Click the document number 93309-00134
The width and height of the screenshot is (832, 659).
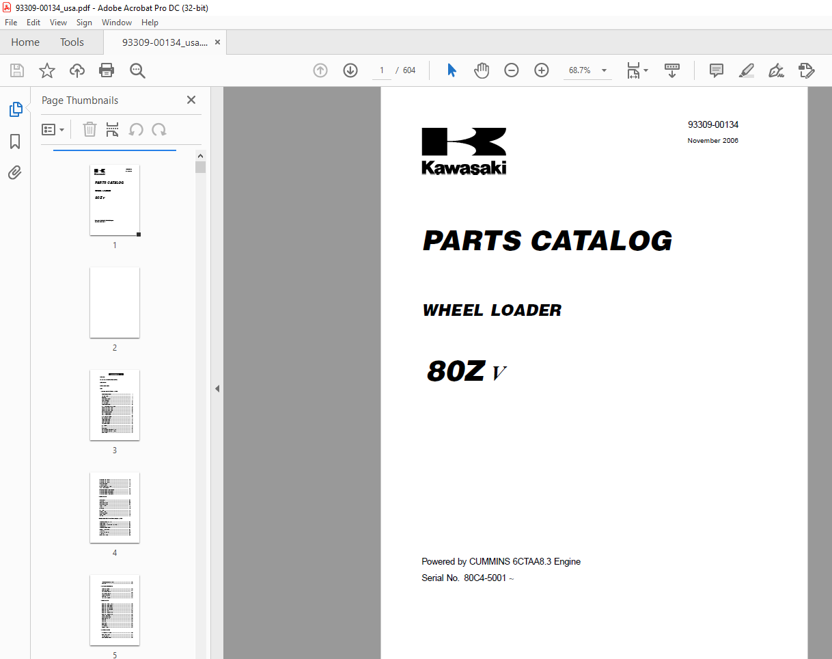click(713, 125)
